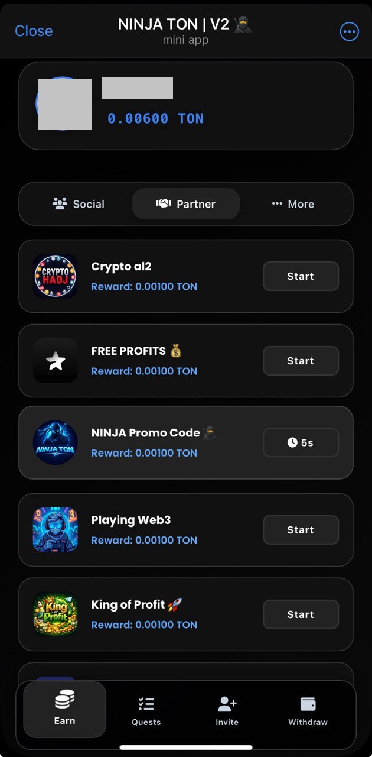
Task: Click the 5s countdown timer button
Action: coord(301,442)
